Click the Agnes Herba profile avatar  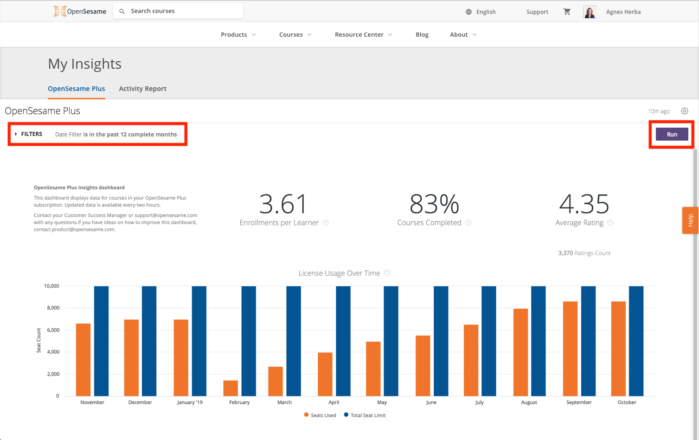click(590, 12)
